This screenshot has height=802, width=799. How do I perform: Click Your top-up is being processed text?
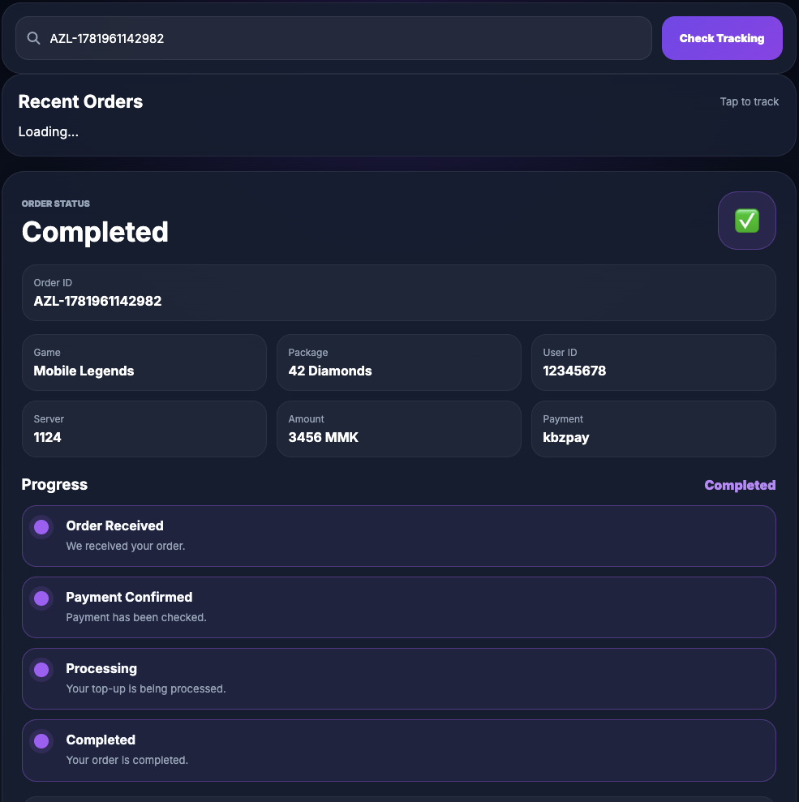tap(146, 689)
